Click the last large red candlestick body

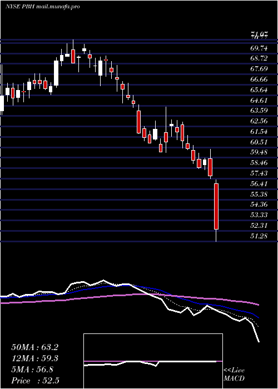tap(216, 206)
